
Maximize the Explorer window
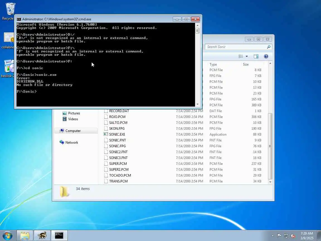click(258, 39)
